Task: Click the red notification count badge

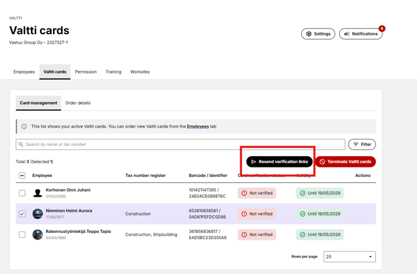Action: [x=382, y=29]
